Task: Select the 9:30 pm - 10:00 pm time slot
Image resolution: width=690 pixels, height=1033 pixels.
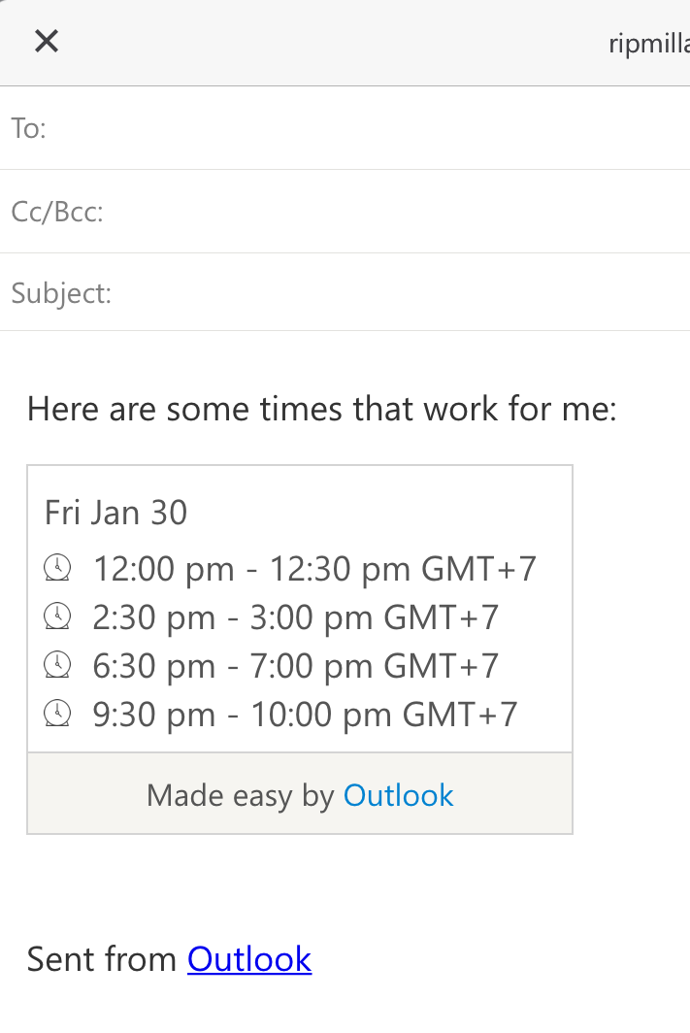Action: [x=305, y=715]
